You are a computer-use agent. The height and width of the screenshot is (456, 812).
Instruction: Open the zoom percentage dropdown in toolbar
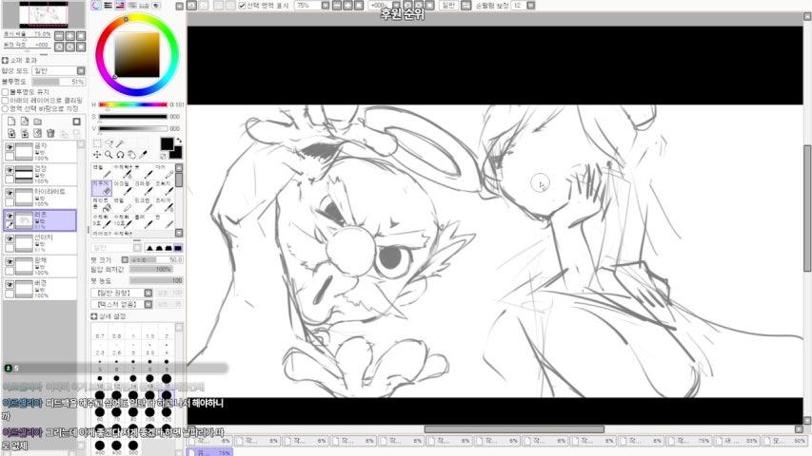coord(326,5)
